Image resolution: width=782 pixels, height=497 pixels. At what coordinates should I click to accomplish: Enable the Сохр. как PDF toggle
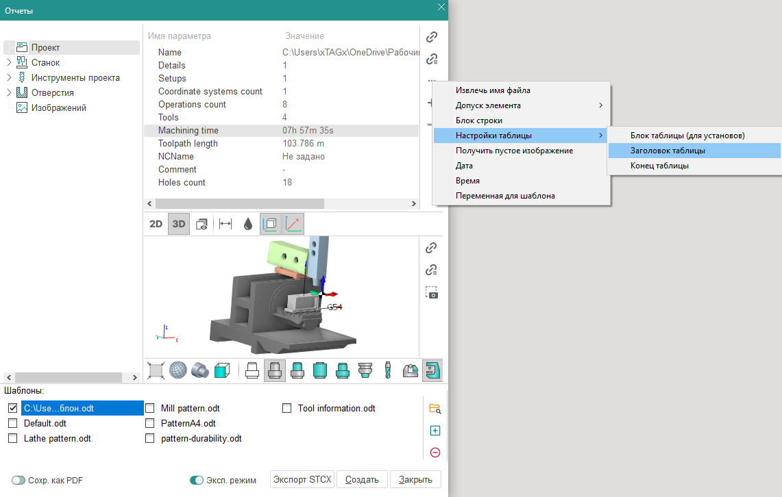[x=19, y=481]
